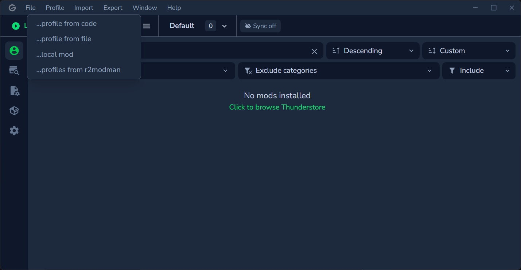Open the Custom sort-by dropdown
This screenshot has height=270, width=521.
[469, 51]
